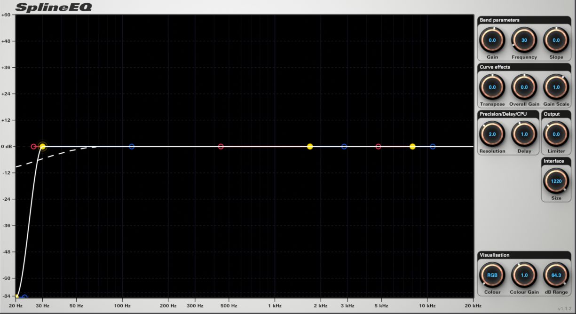Click the Overall Gain knob

[x=524, y=87]
